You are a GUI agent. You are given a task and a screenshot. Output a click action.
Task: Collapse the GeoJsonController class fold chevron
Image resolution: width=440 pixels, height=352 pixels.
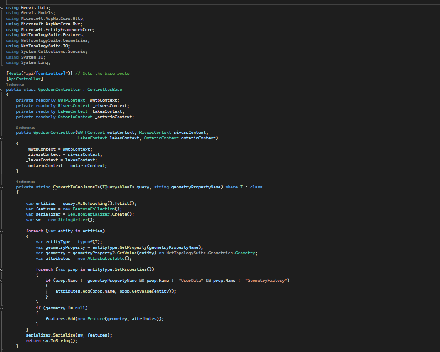point(2,90)
